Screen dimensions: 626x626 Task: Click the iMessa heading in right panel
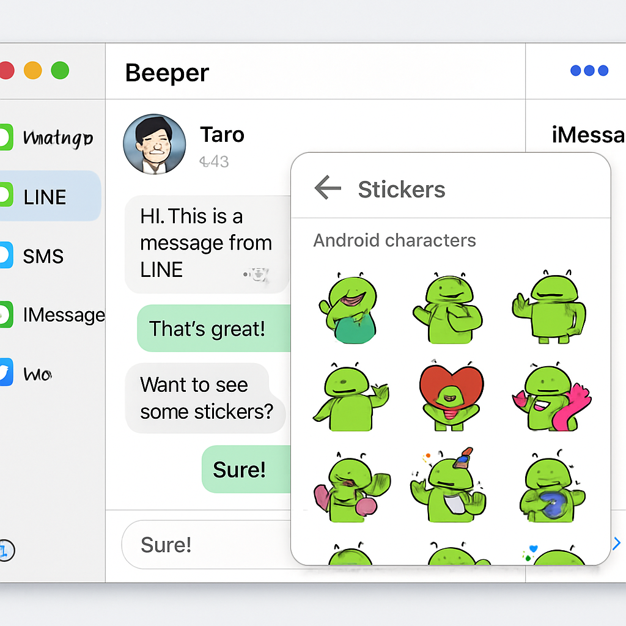click(589, 134)
